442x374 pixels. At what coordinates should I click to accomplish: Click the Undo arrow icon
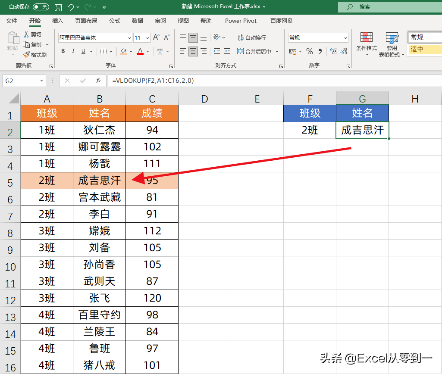70,7
